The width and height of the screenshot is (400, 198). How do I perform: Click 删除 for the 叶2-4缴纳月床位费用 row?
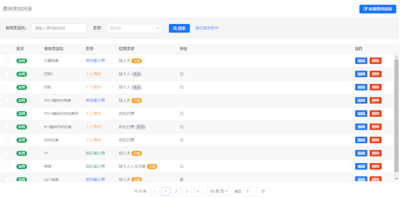pos(375,114)
